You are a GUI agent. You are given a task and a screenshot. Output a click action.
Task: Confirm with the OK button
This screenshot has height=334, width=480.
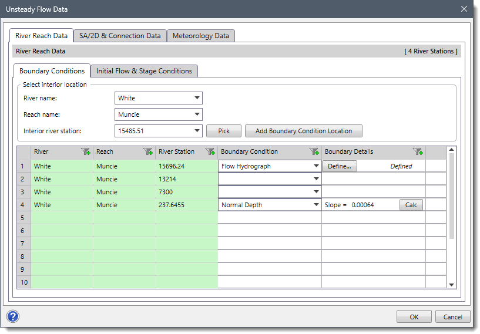click(414, 317)
